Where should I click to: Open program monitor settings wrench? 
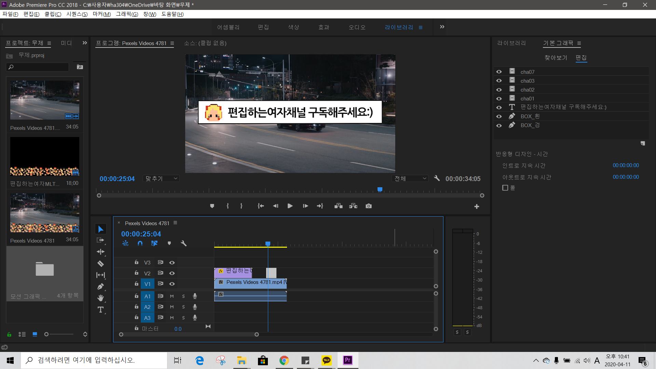click(437, 178)
